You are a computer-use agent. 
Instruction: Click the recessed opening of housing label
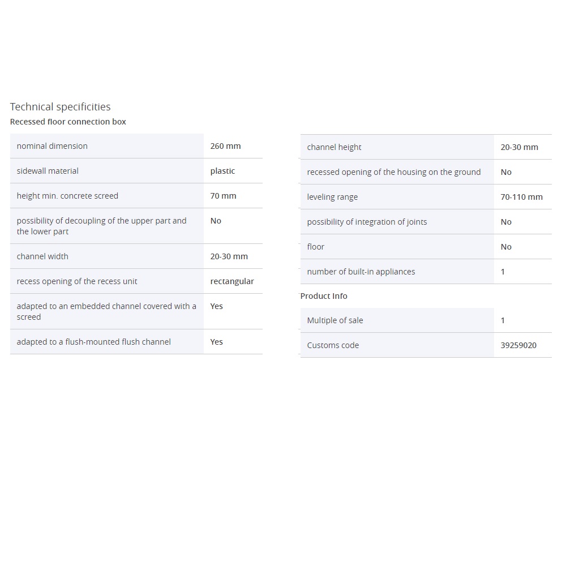393,172
